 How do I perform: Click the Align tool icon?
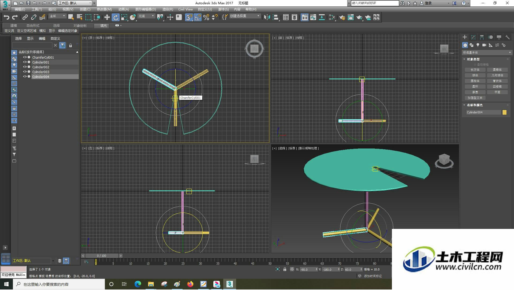pyautogui.click(x=276, y=17)
